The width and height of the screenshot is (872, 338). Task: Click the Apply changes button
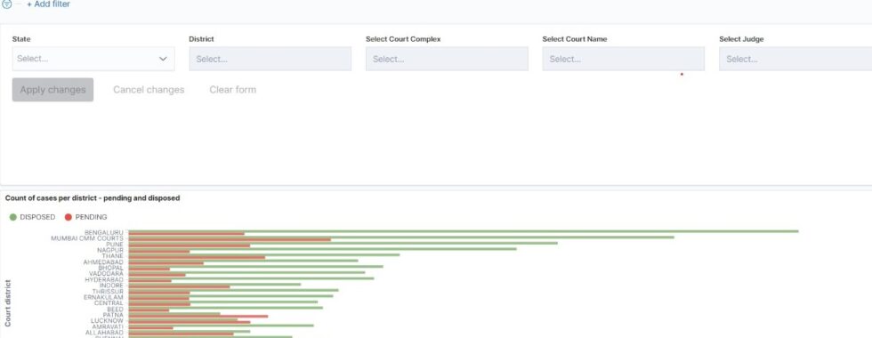pos(52,90)
